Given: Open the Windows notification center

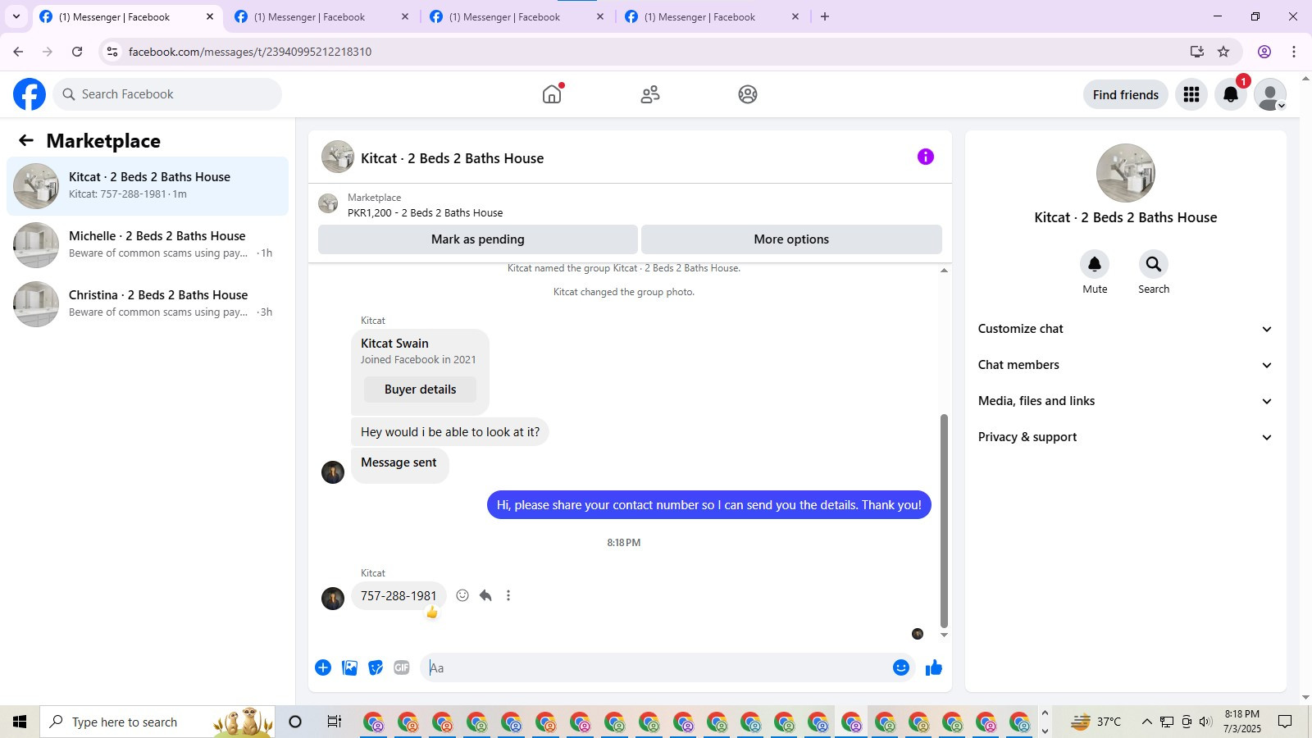Looking at the screenshot, I should pos(1285,722).
